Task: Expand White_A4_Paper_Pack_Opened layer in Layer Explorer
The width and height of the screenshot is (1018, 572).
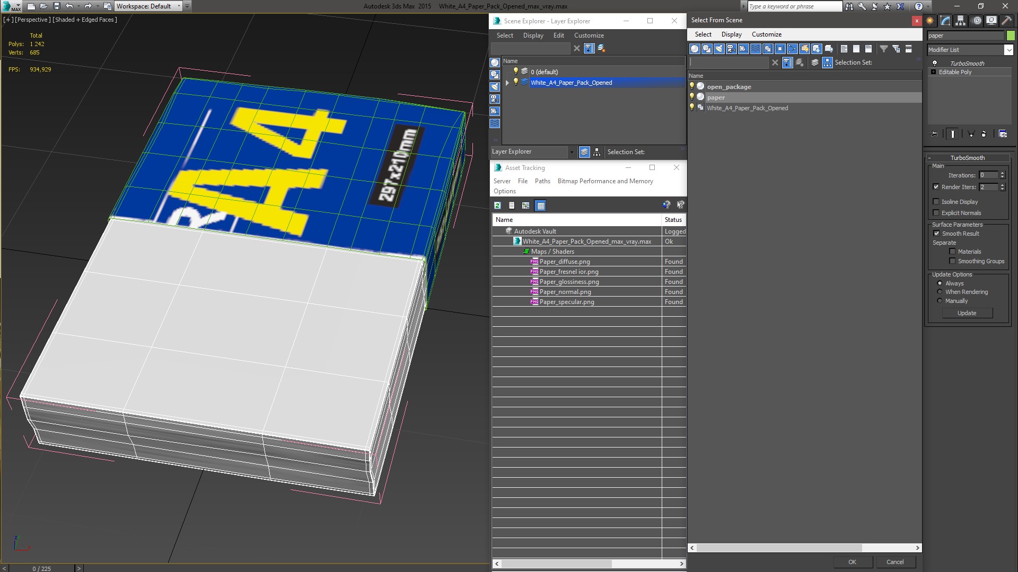Action: coord(507,83)
